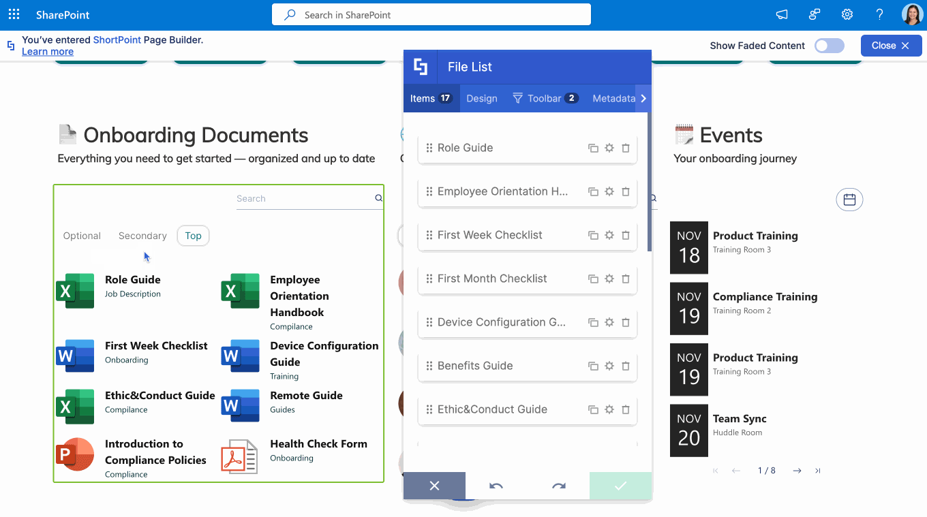This screenshot has height=517, width=927.
Task: Open the Events calendar view icon
Action: tap(849, 200)
